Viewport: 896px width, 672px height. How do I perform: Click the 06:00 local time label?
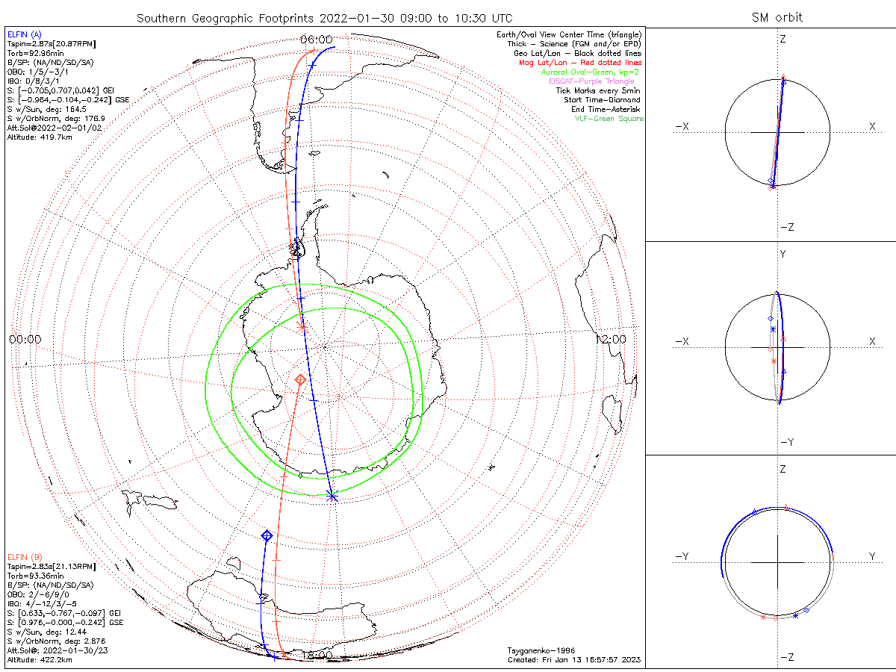click(316, 39)
